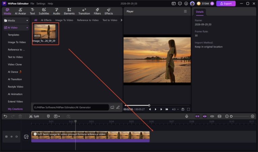The width and height of the screenshot is (258, 152).
Task: Open the Effects panel
Action: [109, 11]
